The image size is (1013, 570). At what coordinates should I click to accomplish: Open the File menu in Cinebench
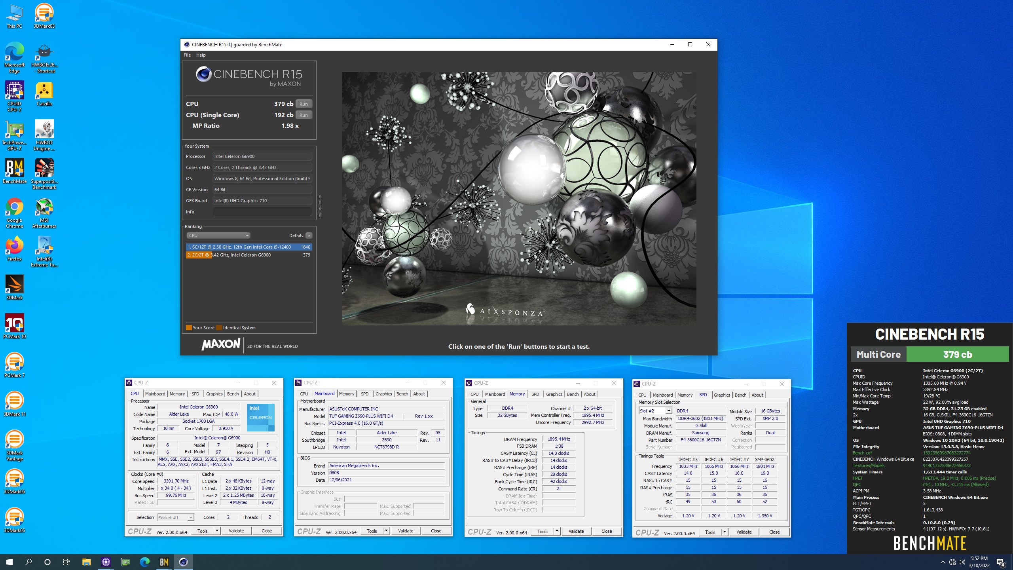click(187, 55)
